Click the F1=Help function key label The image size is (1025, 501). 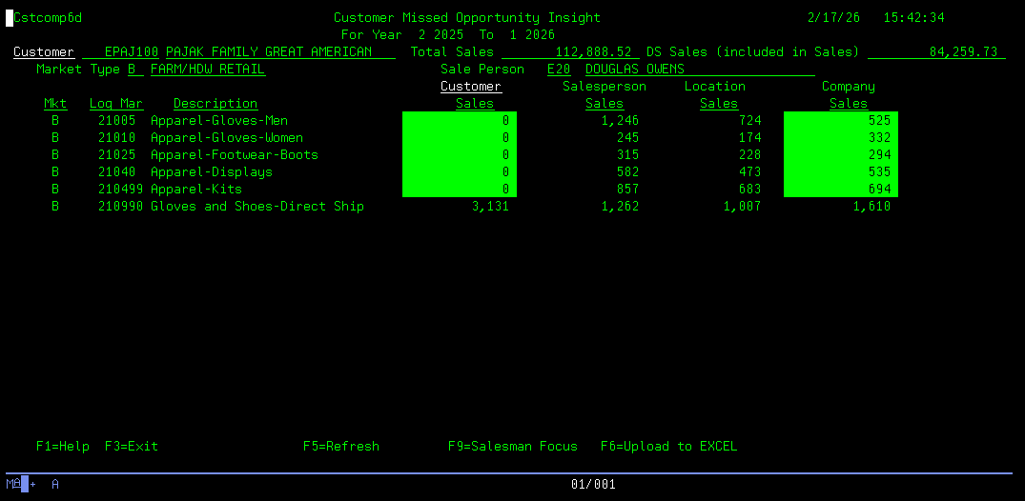tap(63, 446)
